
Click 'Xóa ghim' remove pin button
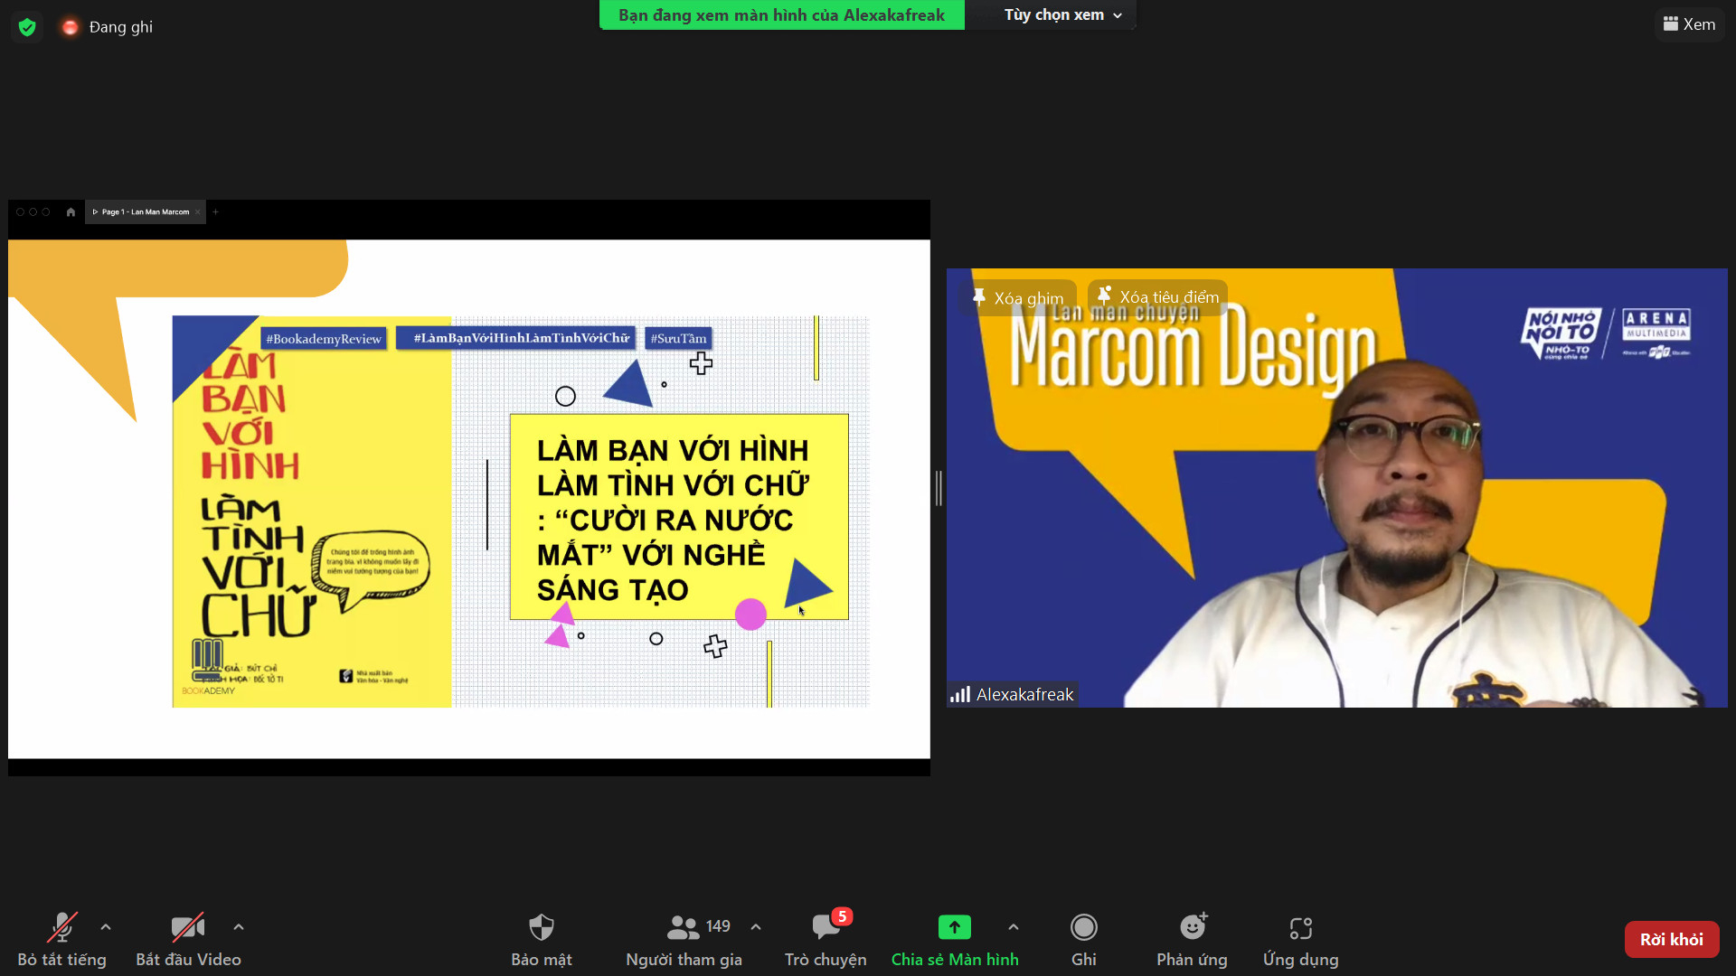click(1018, 297)
